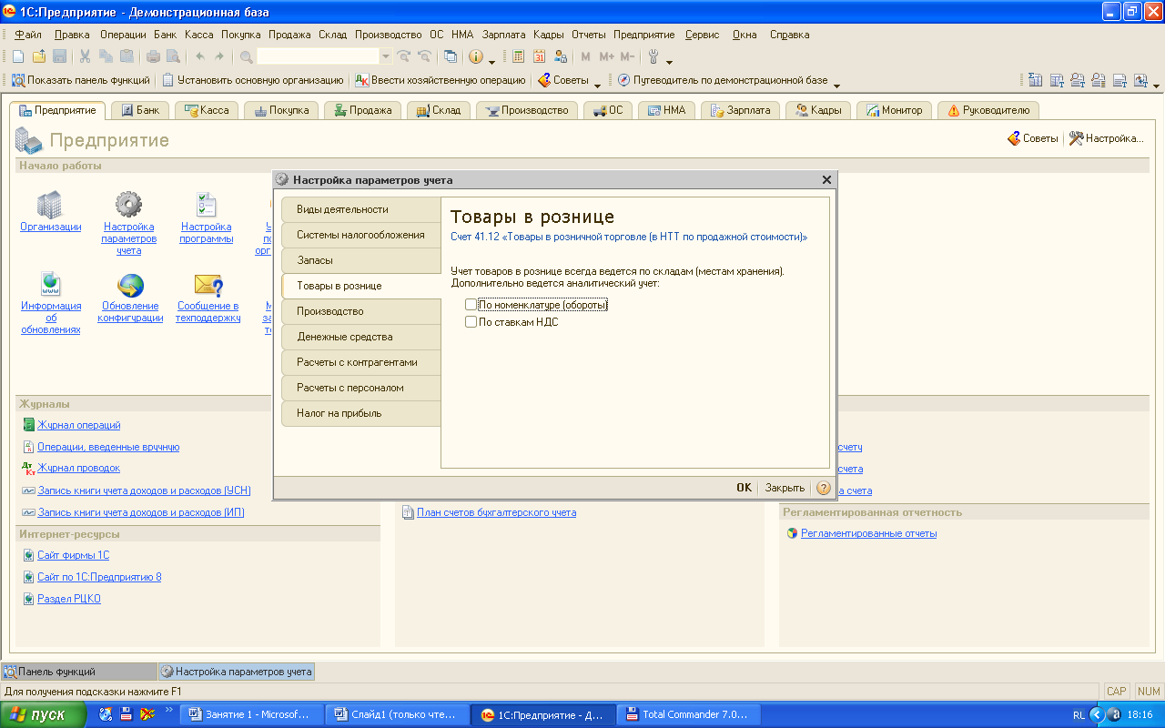Select Производство section in dialog

(x=361, y=311)
